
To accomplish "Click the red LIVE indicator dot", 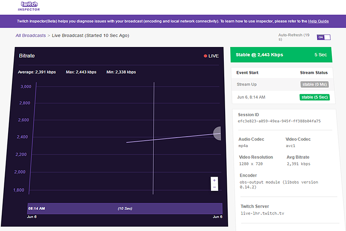I will 205,56.
